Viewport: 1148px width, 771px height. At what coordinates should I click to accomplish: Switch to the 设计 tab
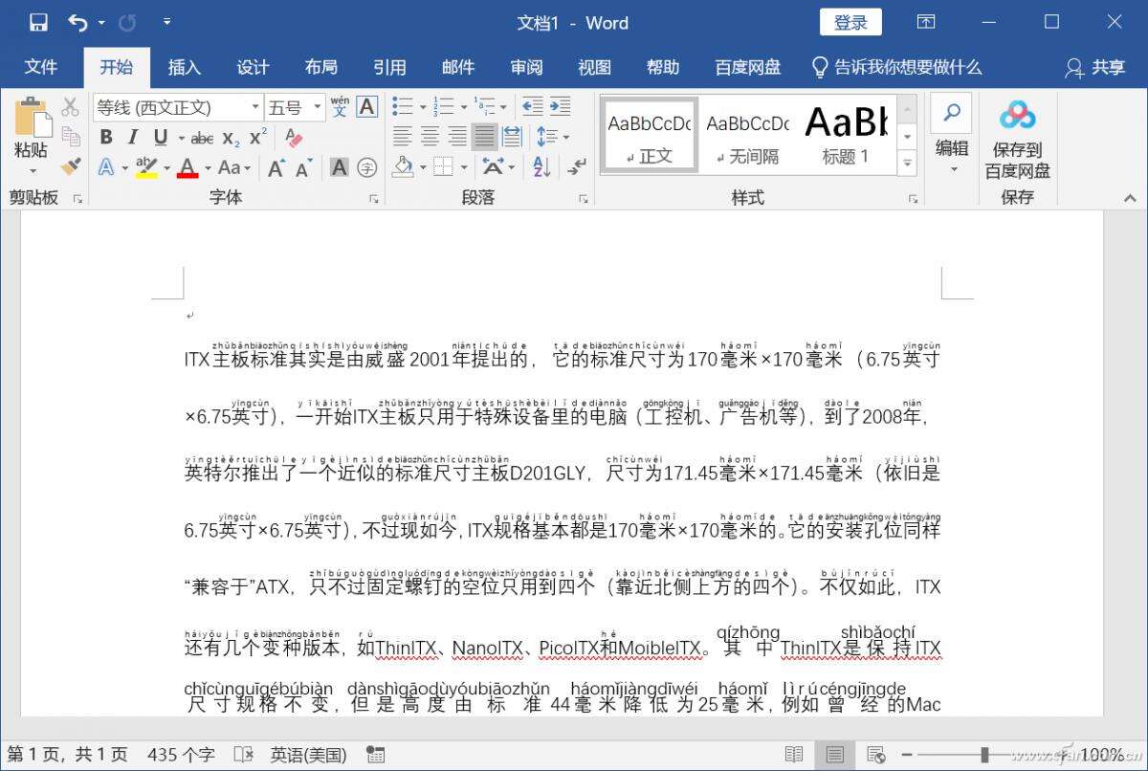[x=253, y=67]
